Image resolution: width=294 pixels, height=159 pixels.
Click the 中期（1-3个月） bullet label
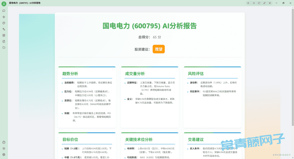[73, 157]
